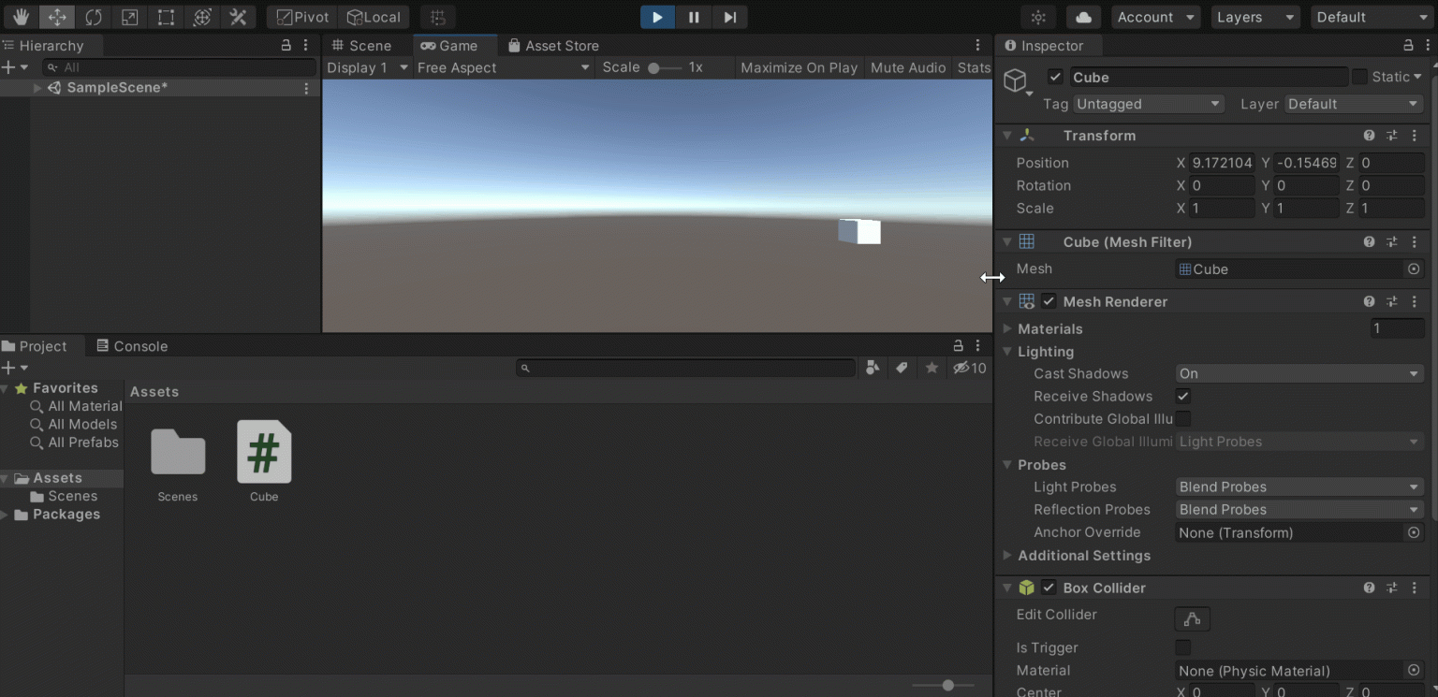Click the Mute Audio button
Image resolution: width=1438 pixels, height=697 pixels.
pos(907,67)
